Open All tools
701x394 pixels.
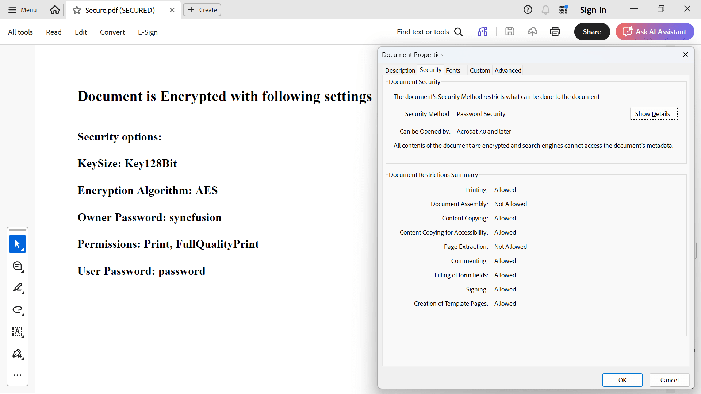20,32
